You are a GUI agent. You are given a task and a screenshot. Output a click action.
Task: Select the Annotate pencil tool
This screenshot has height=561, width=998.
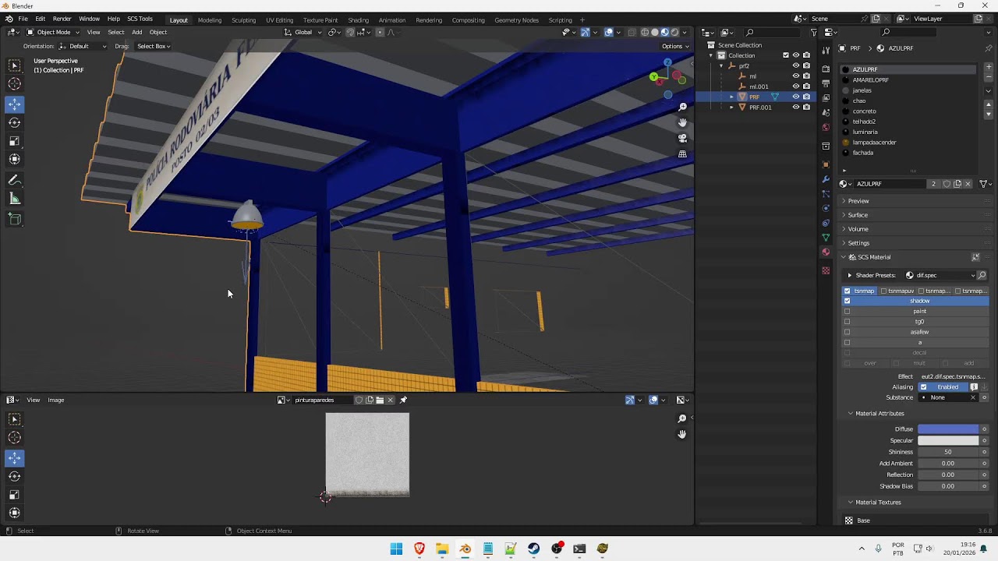[15, 180]
